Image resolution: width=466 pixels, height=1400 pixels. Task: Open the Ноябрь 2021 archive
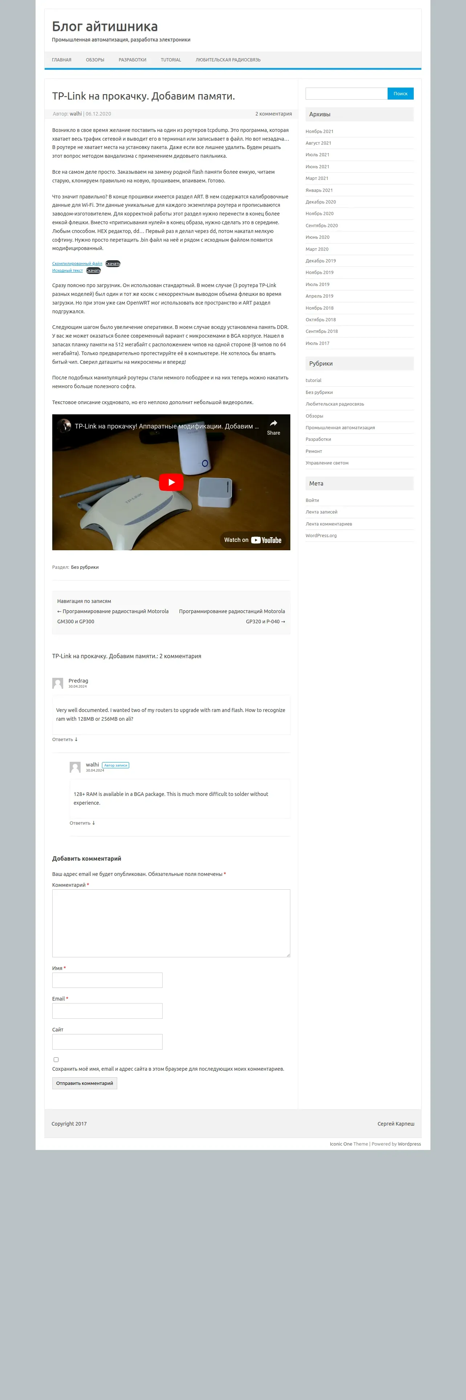[x=319, y=132]
